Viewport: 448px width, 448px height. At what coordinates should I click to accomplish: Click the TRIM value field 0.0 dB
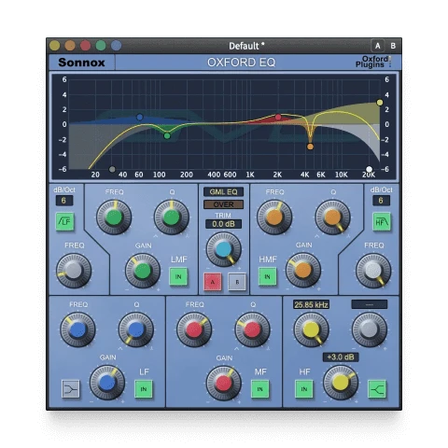tap(223, 224)
